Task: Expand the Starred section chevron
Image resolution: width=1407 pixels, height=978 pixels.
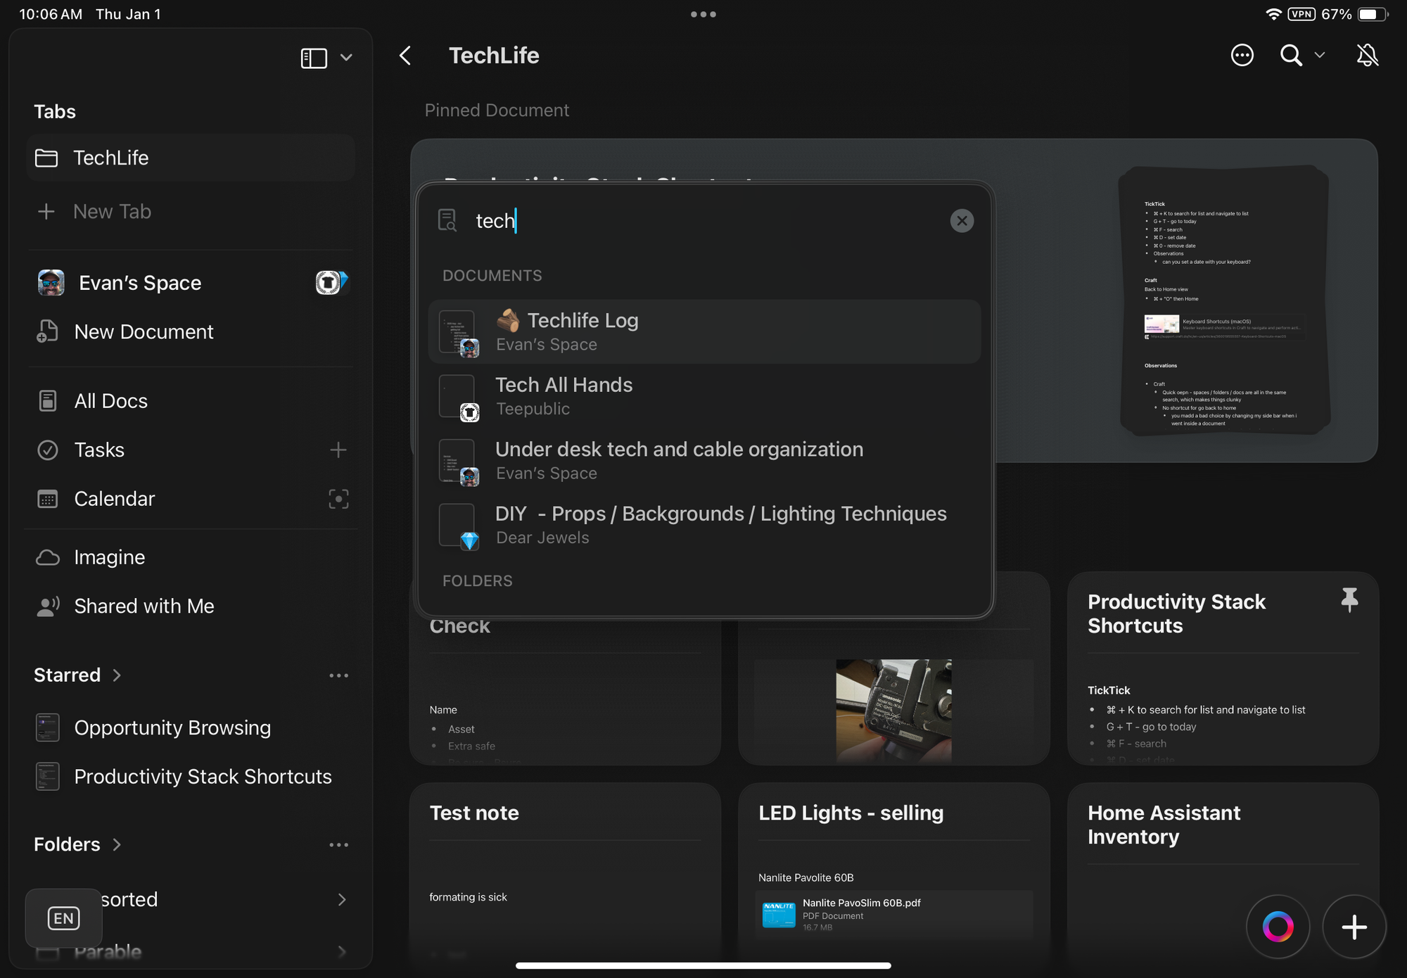Action: (117, 675)
